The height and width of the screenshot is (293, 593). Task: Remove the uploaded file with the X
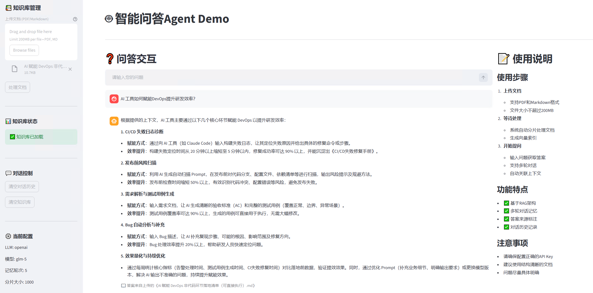pyautogui.click(x=70, y=69)
